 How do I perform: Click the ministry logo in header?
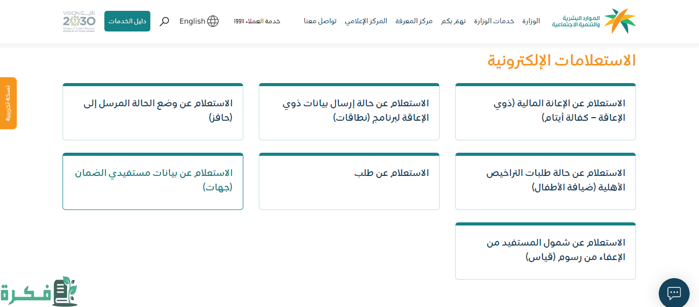tap(594, 21)
